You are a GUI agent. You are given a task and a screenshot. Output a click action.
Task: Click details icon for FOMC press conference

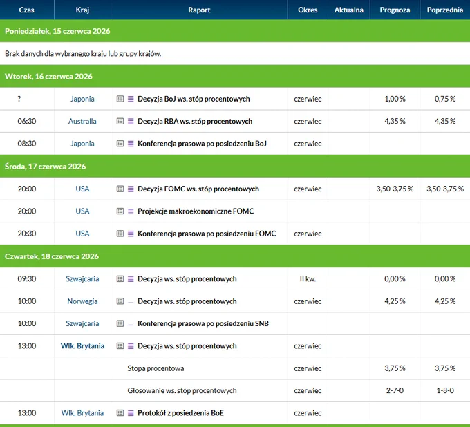point(120,234)
